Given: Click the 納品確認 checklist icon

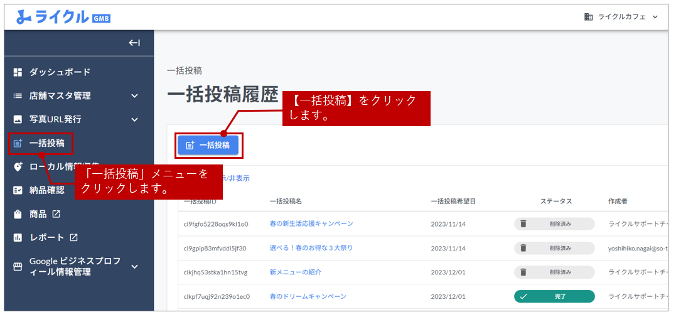Looking at the screenshot, I should [x=18, y=190].
